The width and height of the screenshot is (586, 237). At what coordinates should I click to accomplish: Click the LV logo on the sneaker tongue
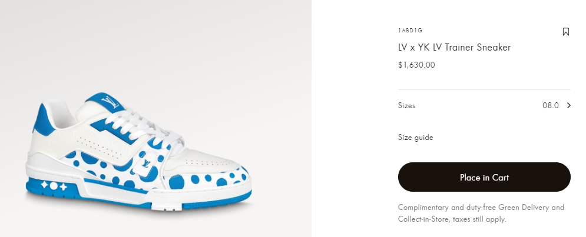tap(110, 102)
